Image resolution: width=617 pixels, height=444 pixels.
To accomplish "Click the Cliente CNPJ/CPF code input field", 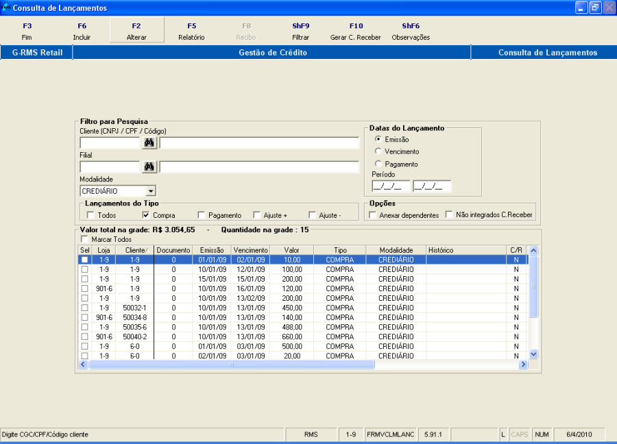I will (x=110, y=143).
